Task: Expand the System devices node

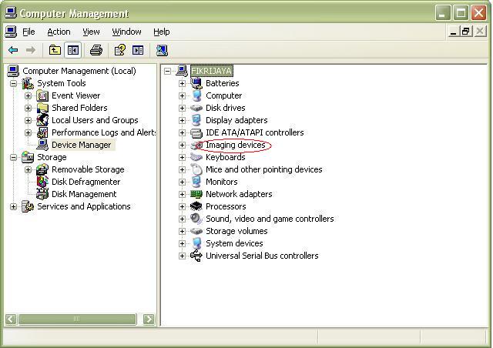Action: (182, 243)
